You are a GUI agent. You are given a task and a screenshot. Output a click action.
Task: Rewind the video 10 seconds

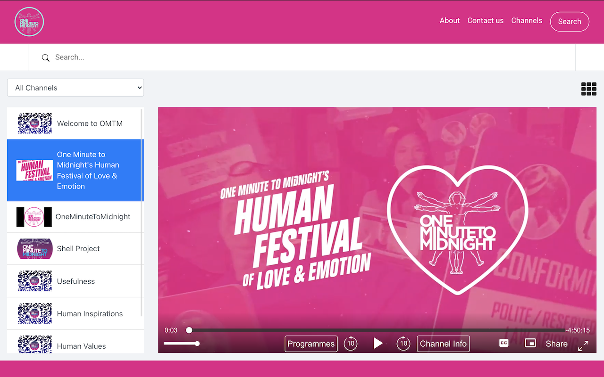(351, 344)
